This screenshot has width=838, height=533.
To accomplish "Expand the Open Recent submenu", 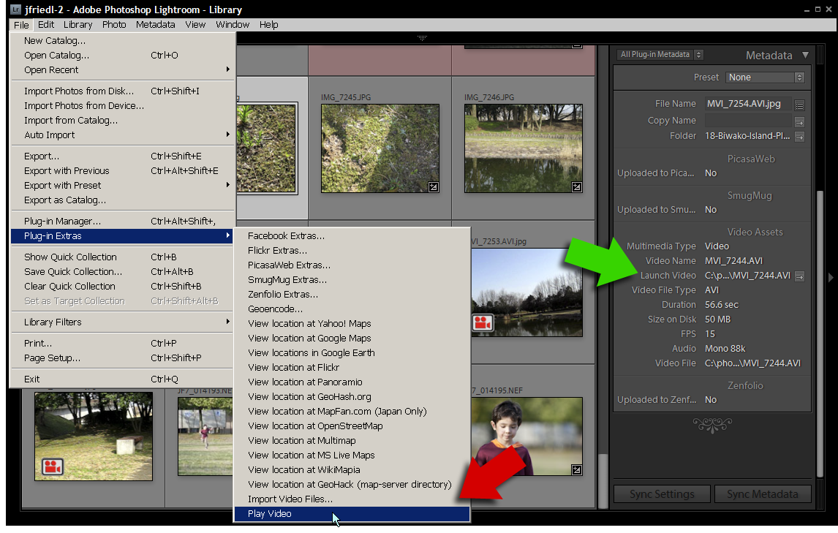I will pos(123,70).
